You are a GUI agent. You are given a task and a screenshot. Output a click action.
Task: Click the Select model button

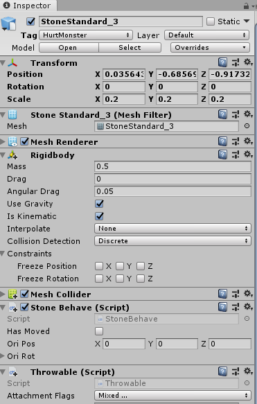point(130,48)
